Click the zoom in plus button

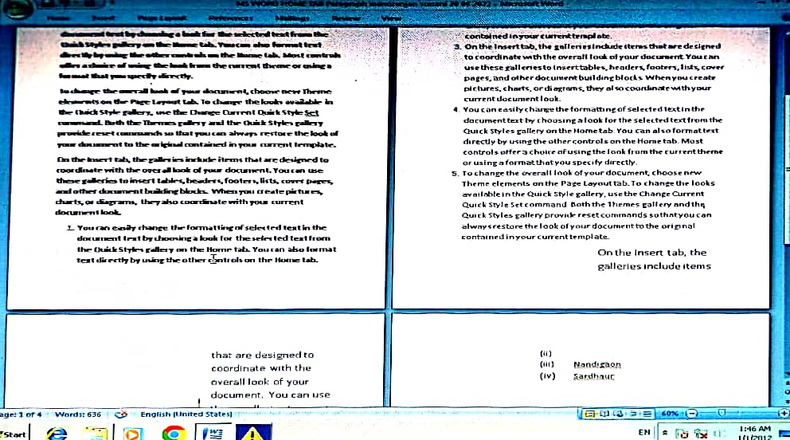click(x=784, y=414)
